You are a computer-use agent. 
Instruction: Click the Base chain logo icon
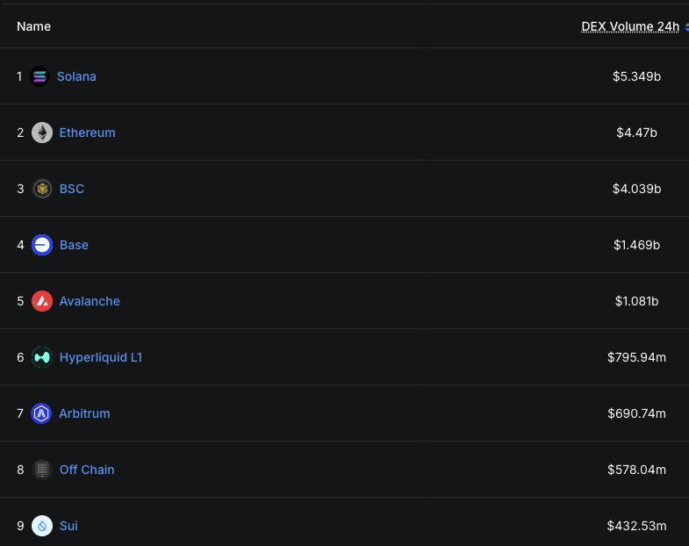41,245
